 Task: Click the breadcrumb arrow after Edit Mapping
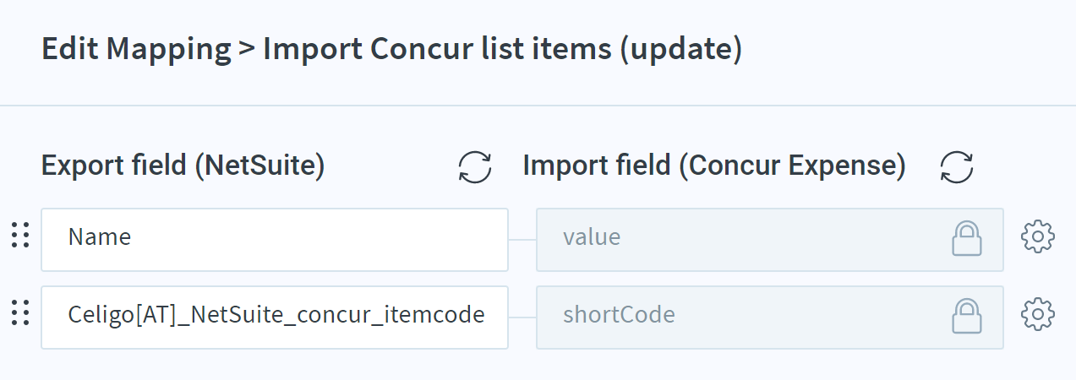247,51
